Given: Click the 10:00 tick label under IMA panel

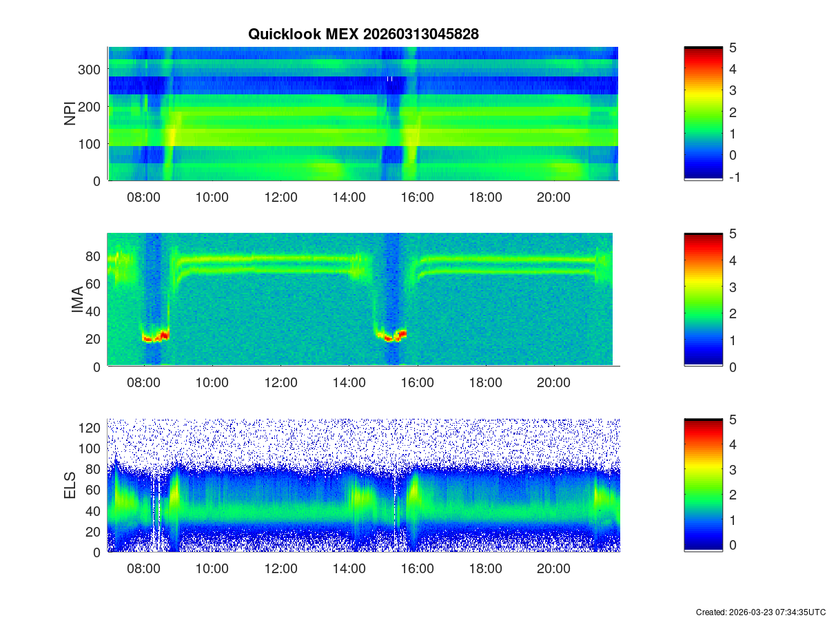Looking at the screenshot, I should pyautogui.click(x=212, y=383).
